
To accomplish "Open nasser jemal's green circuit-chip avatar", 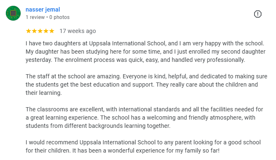I will [13, 13].
